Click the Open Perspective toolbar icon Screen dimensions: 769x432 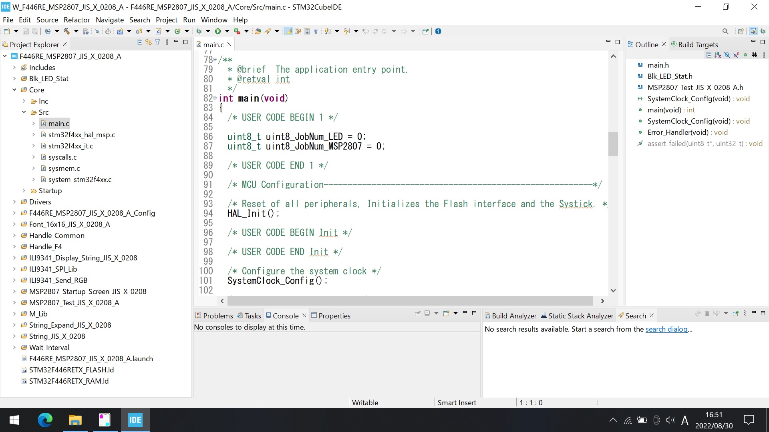(x=741, y=31)
